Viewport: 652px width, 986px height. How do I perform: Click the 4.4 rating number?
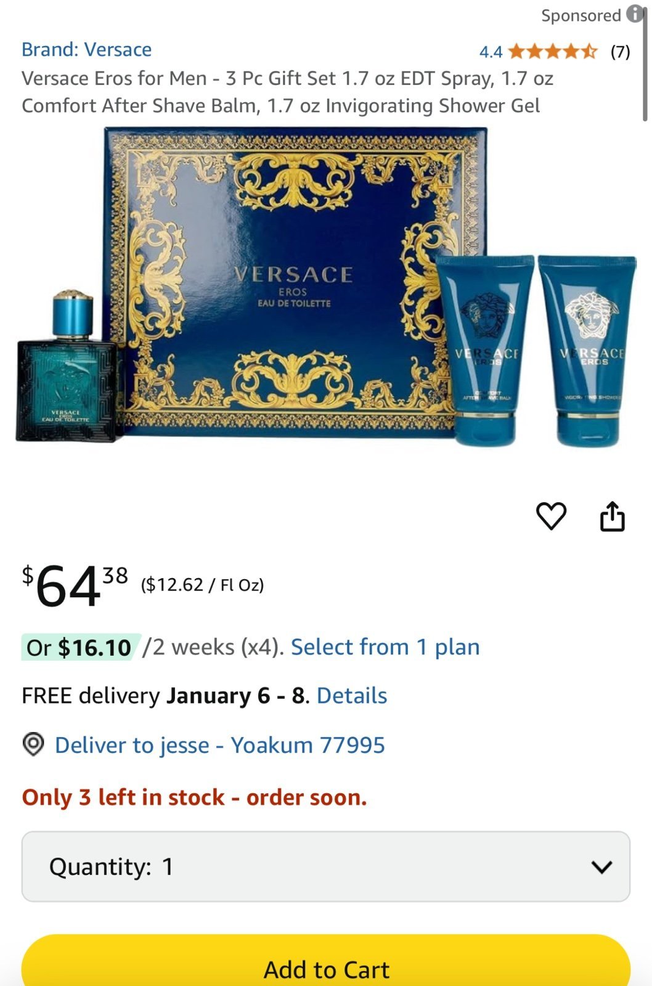click(x=491, y=52)
